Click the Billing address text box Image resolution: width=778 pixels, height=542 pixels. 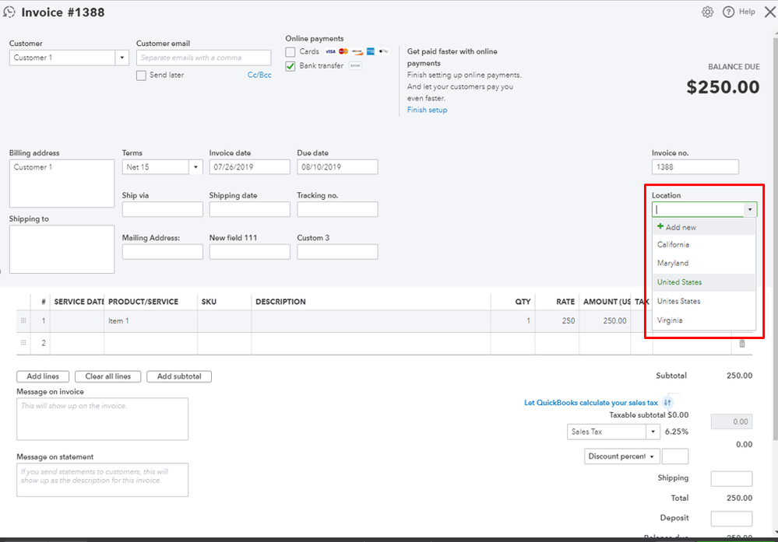pyautogui.click(x=62, y=184)
